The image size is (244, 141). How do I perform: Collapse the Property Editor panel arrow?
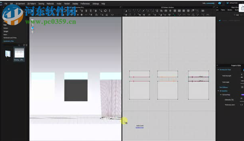217,65
